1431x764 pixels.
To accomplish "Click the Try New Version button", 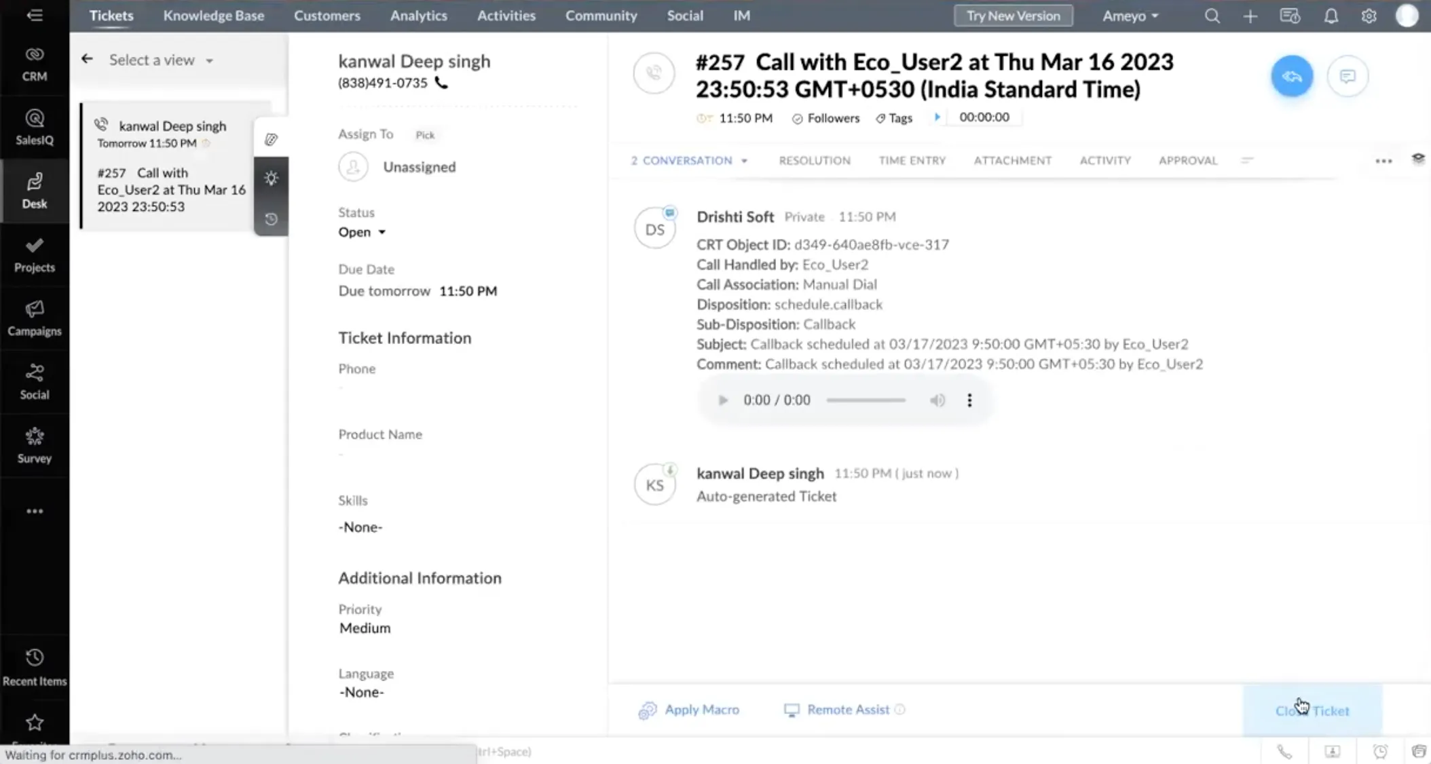I will 1013,16.
